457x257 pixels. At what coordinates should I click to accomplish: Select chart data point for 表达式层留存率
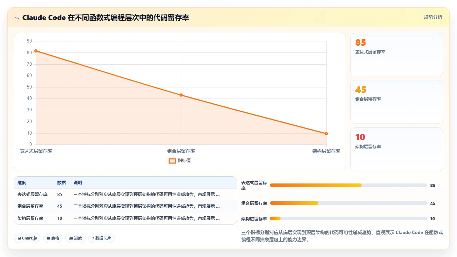coord(36,51)
